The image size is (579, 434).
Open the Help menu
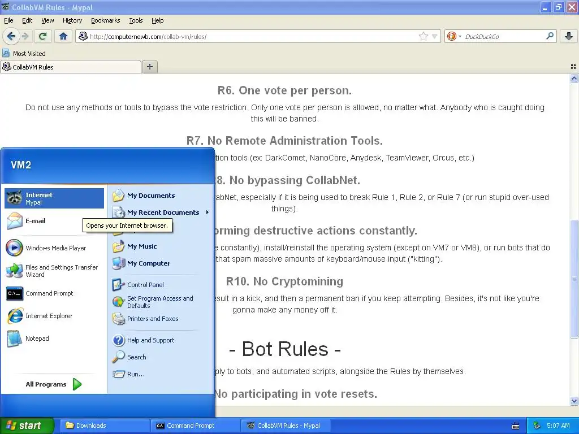pyautogui.click(x=157, y=20)
